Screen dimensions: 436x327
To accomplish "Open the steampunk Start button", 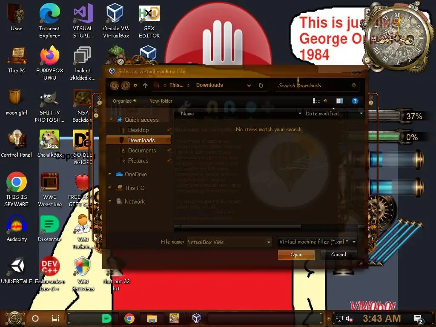I will [x=14, y=318].
